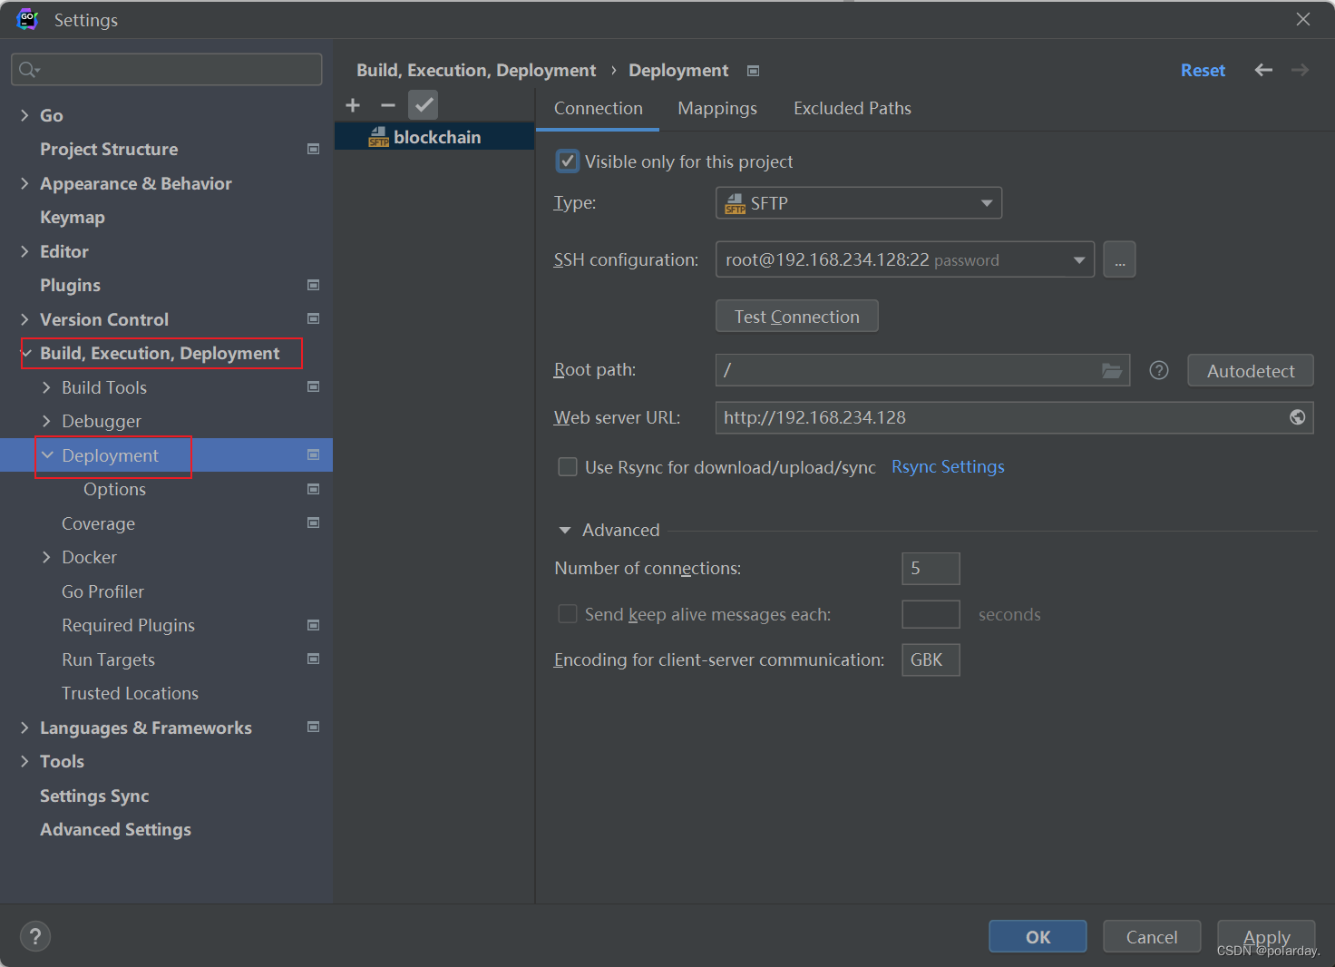Click Build, Execution, Deployment breadcrumb
This screenshot has width=1335, height=967.
click(x=476, y=71)
